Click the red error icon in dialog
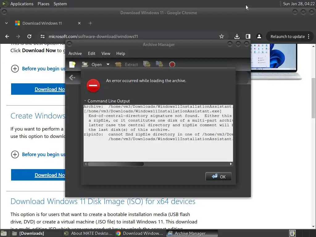Viewport: 316px width, 237px height. pyautogui.click(x=93, y=85)
